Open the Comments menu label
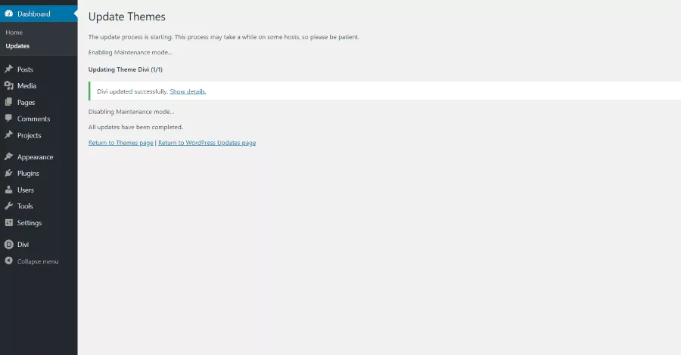 point(34,119)
